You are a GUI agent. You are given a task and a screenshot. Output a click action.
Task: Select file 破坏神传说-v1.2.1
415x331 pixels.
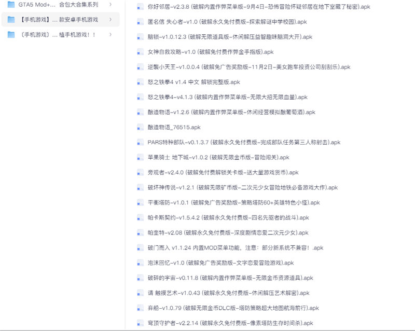click(x=243, y=188)
